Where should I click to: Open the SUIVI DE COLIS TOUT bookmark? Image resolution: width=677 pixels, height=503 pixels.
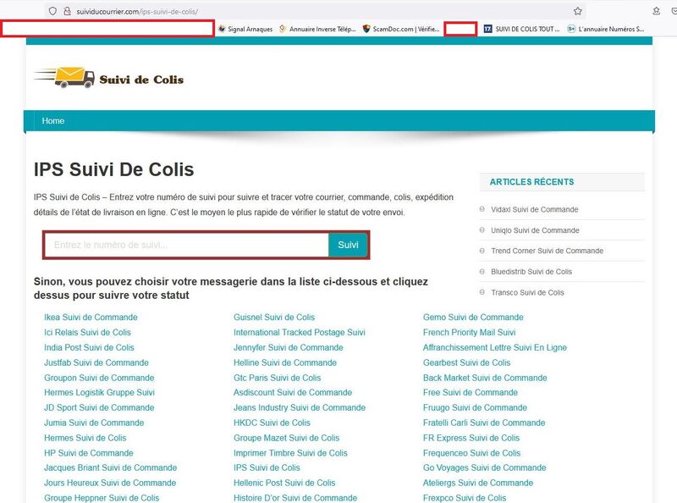[x=521, y=29]
